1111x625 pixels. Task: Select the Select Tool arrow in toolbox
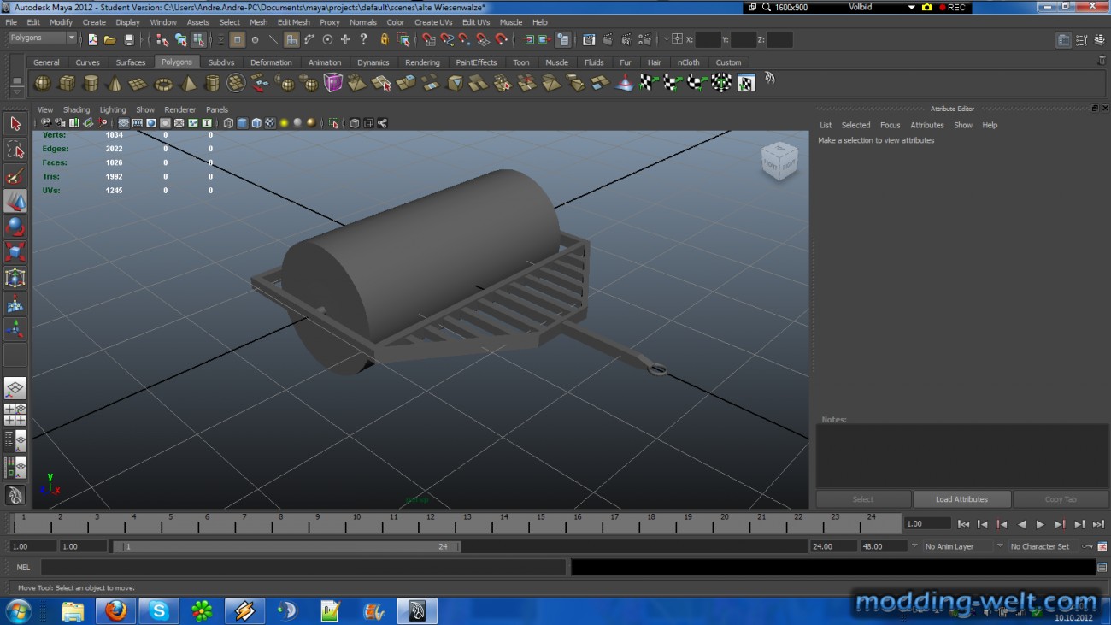coord(15,124)
